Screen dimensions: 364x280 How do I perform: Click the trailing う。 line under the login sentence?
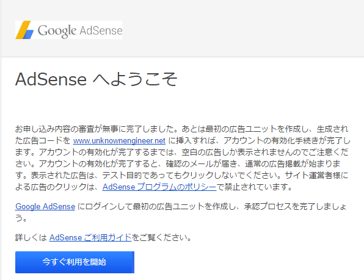[x=21, y=218]
